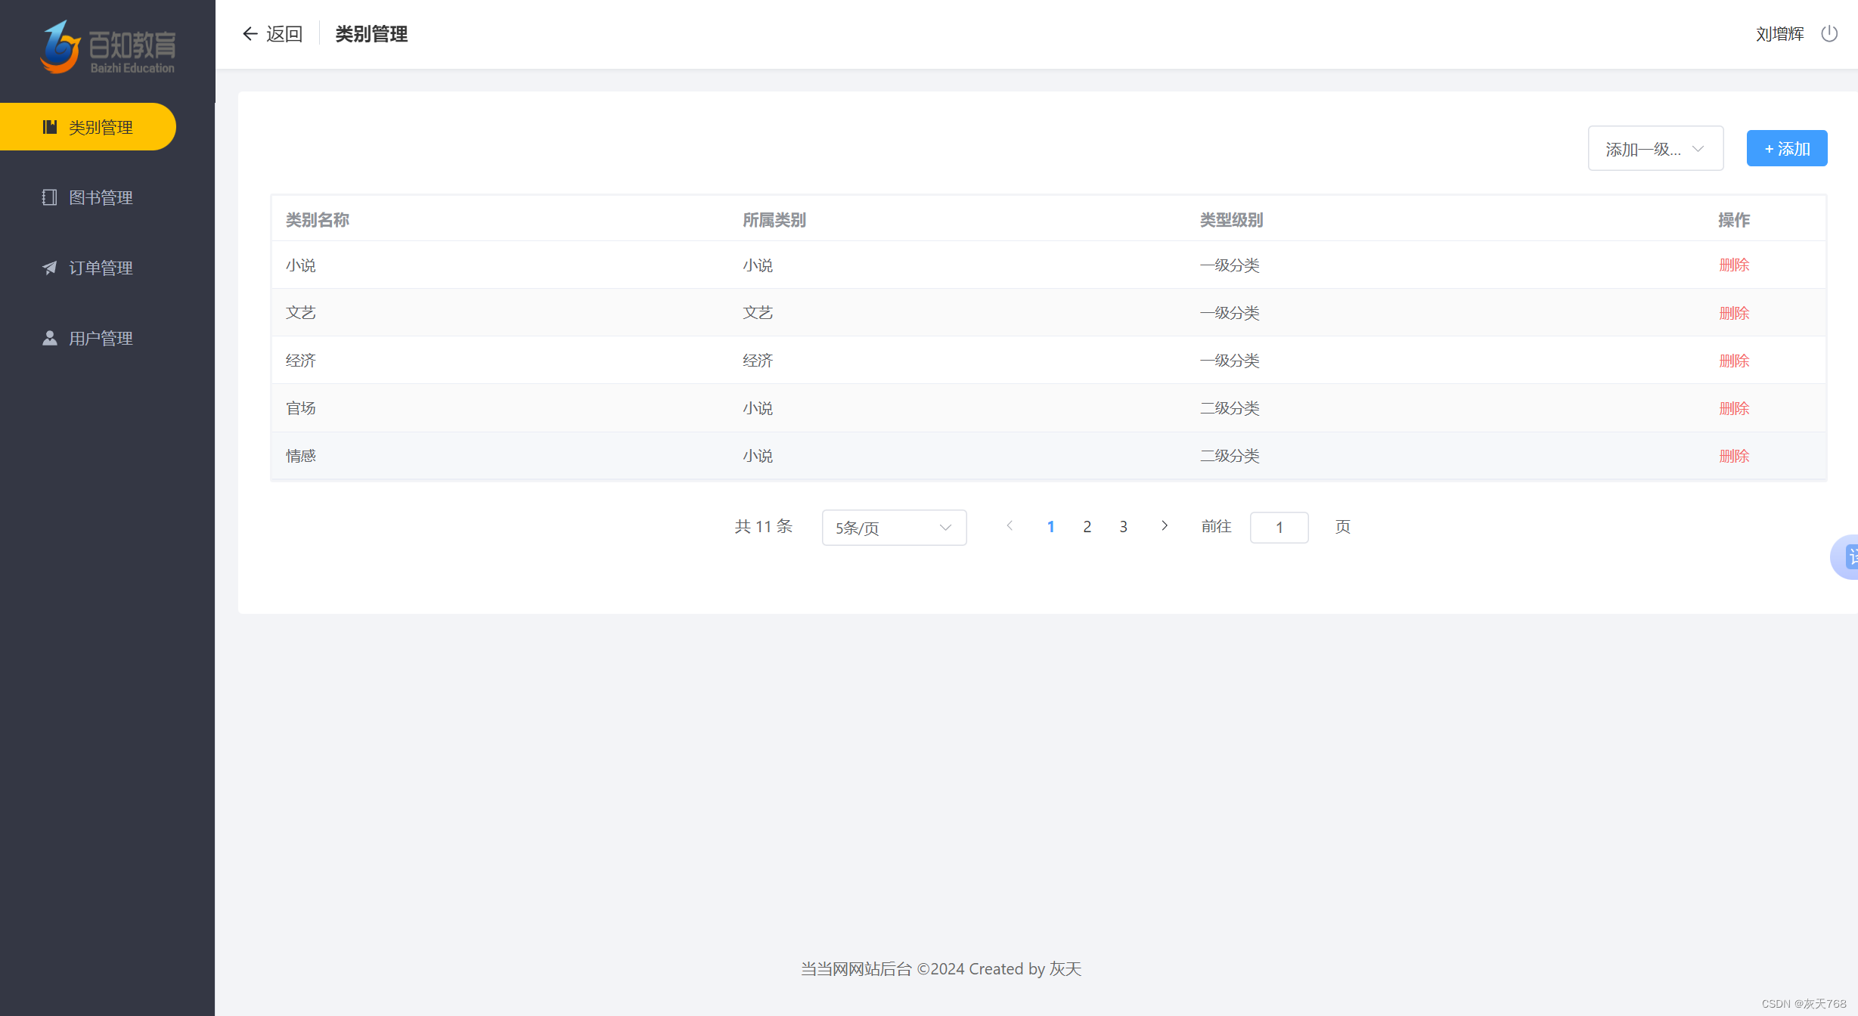The image size is (1858, 1016).
Task: Click previous page left chevron
Action: point(1010,526)
